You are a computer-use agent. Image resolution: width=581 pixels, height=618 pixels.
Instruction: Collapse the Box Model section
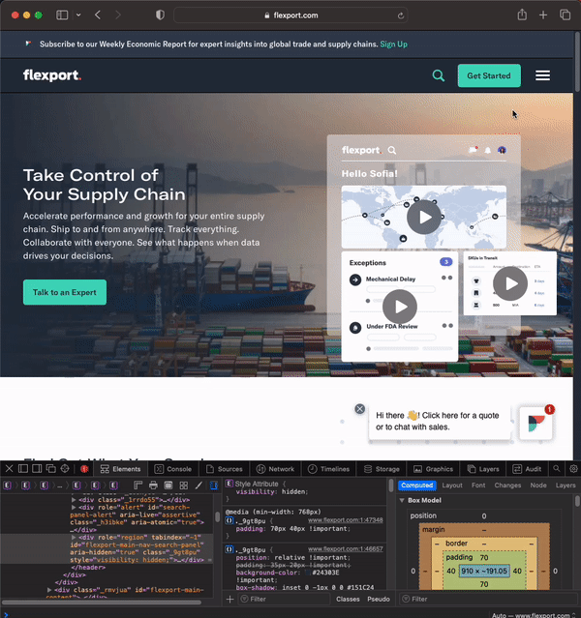point(402,500)
